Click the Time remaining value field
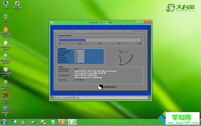The height and width of the screenshot is (126, 201). pos(79,62)
